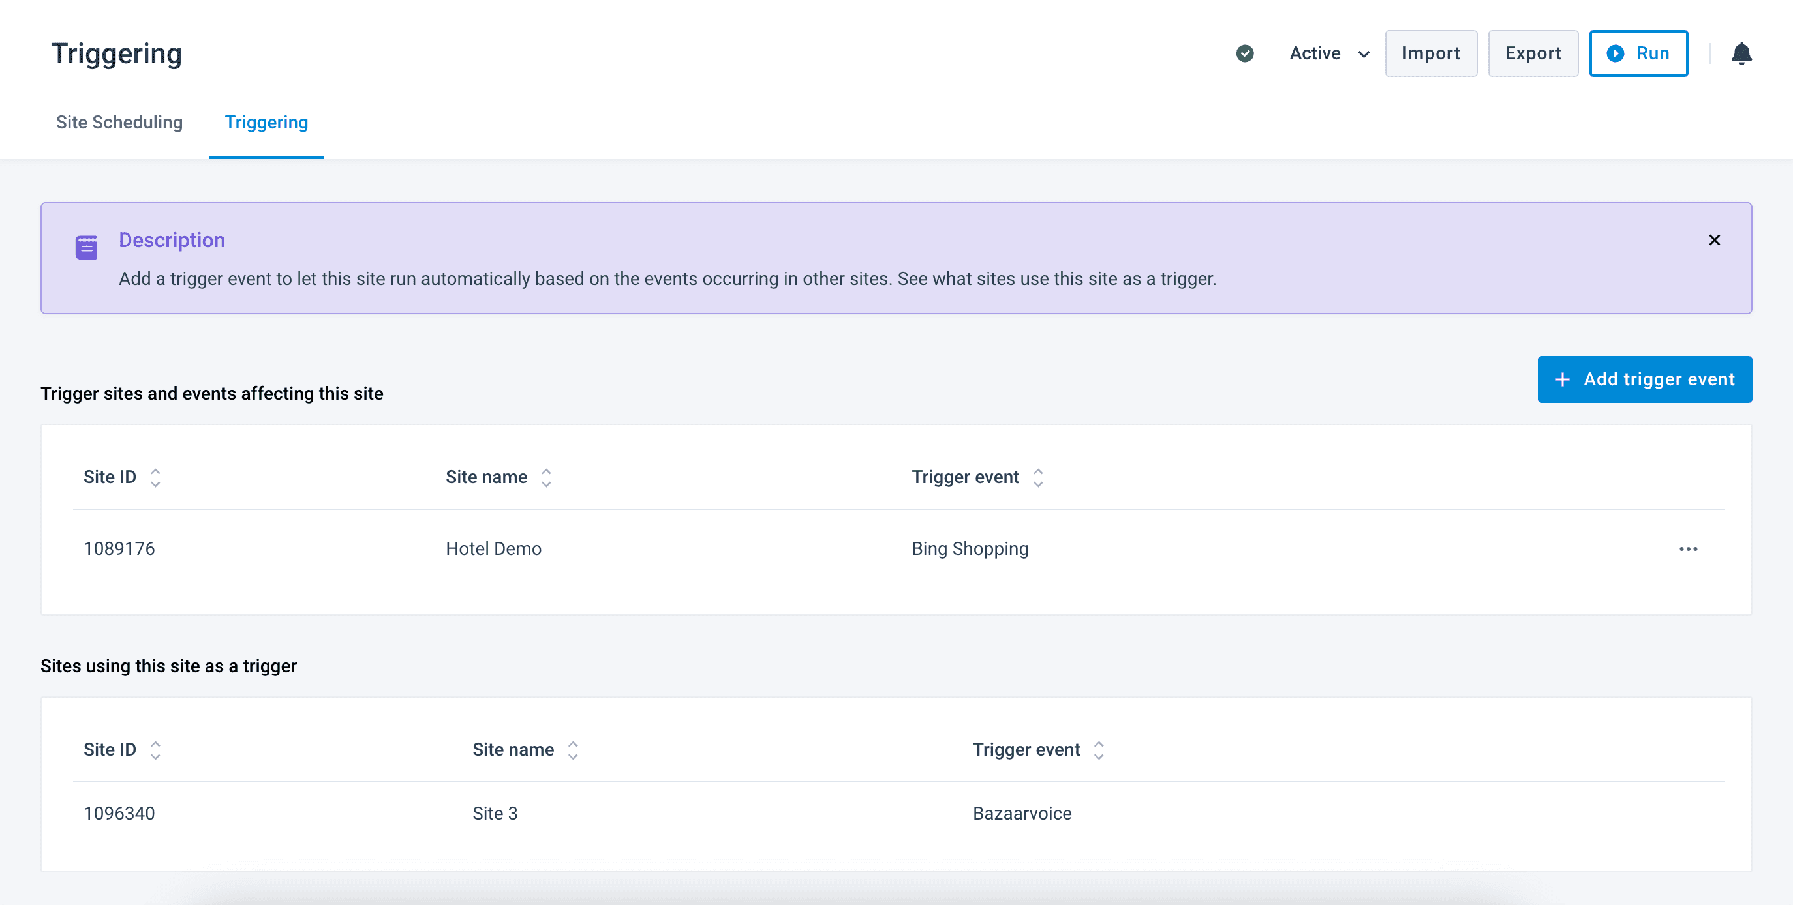Open the three-dot menu for Hotel Demo row
This screenshot has width=1793, height=905.
point(1688,549)
